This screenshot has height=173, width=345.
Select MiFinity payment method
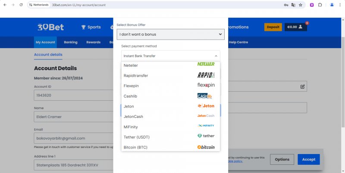[x=170, y=127]
